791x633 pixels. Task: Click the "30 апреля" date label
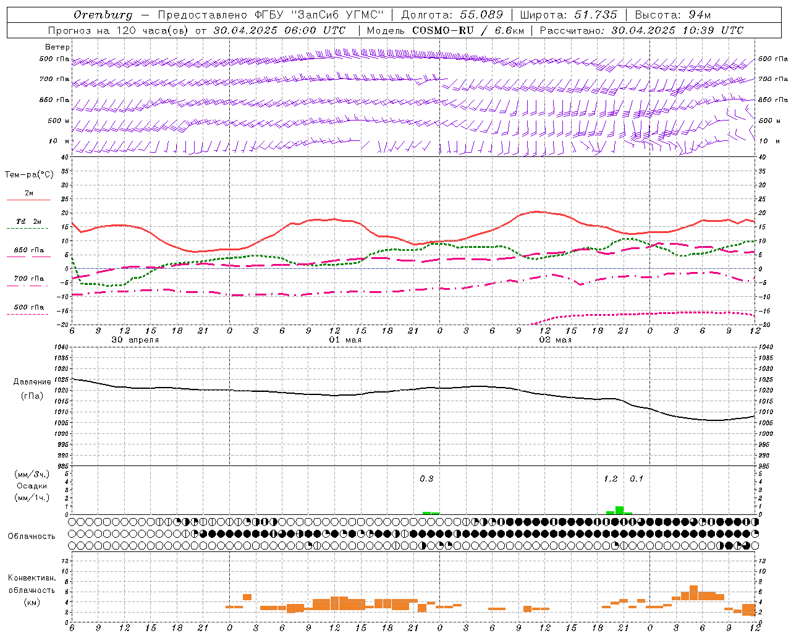tap(135, 340)
